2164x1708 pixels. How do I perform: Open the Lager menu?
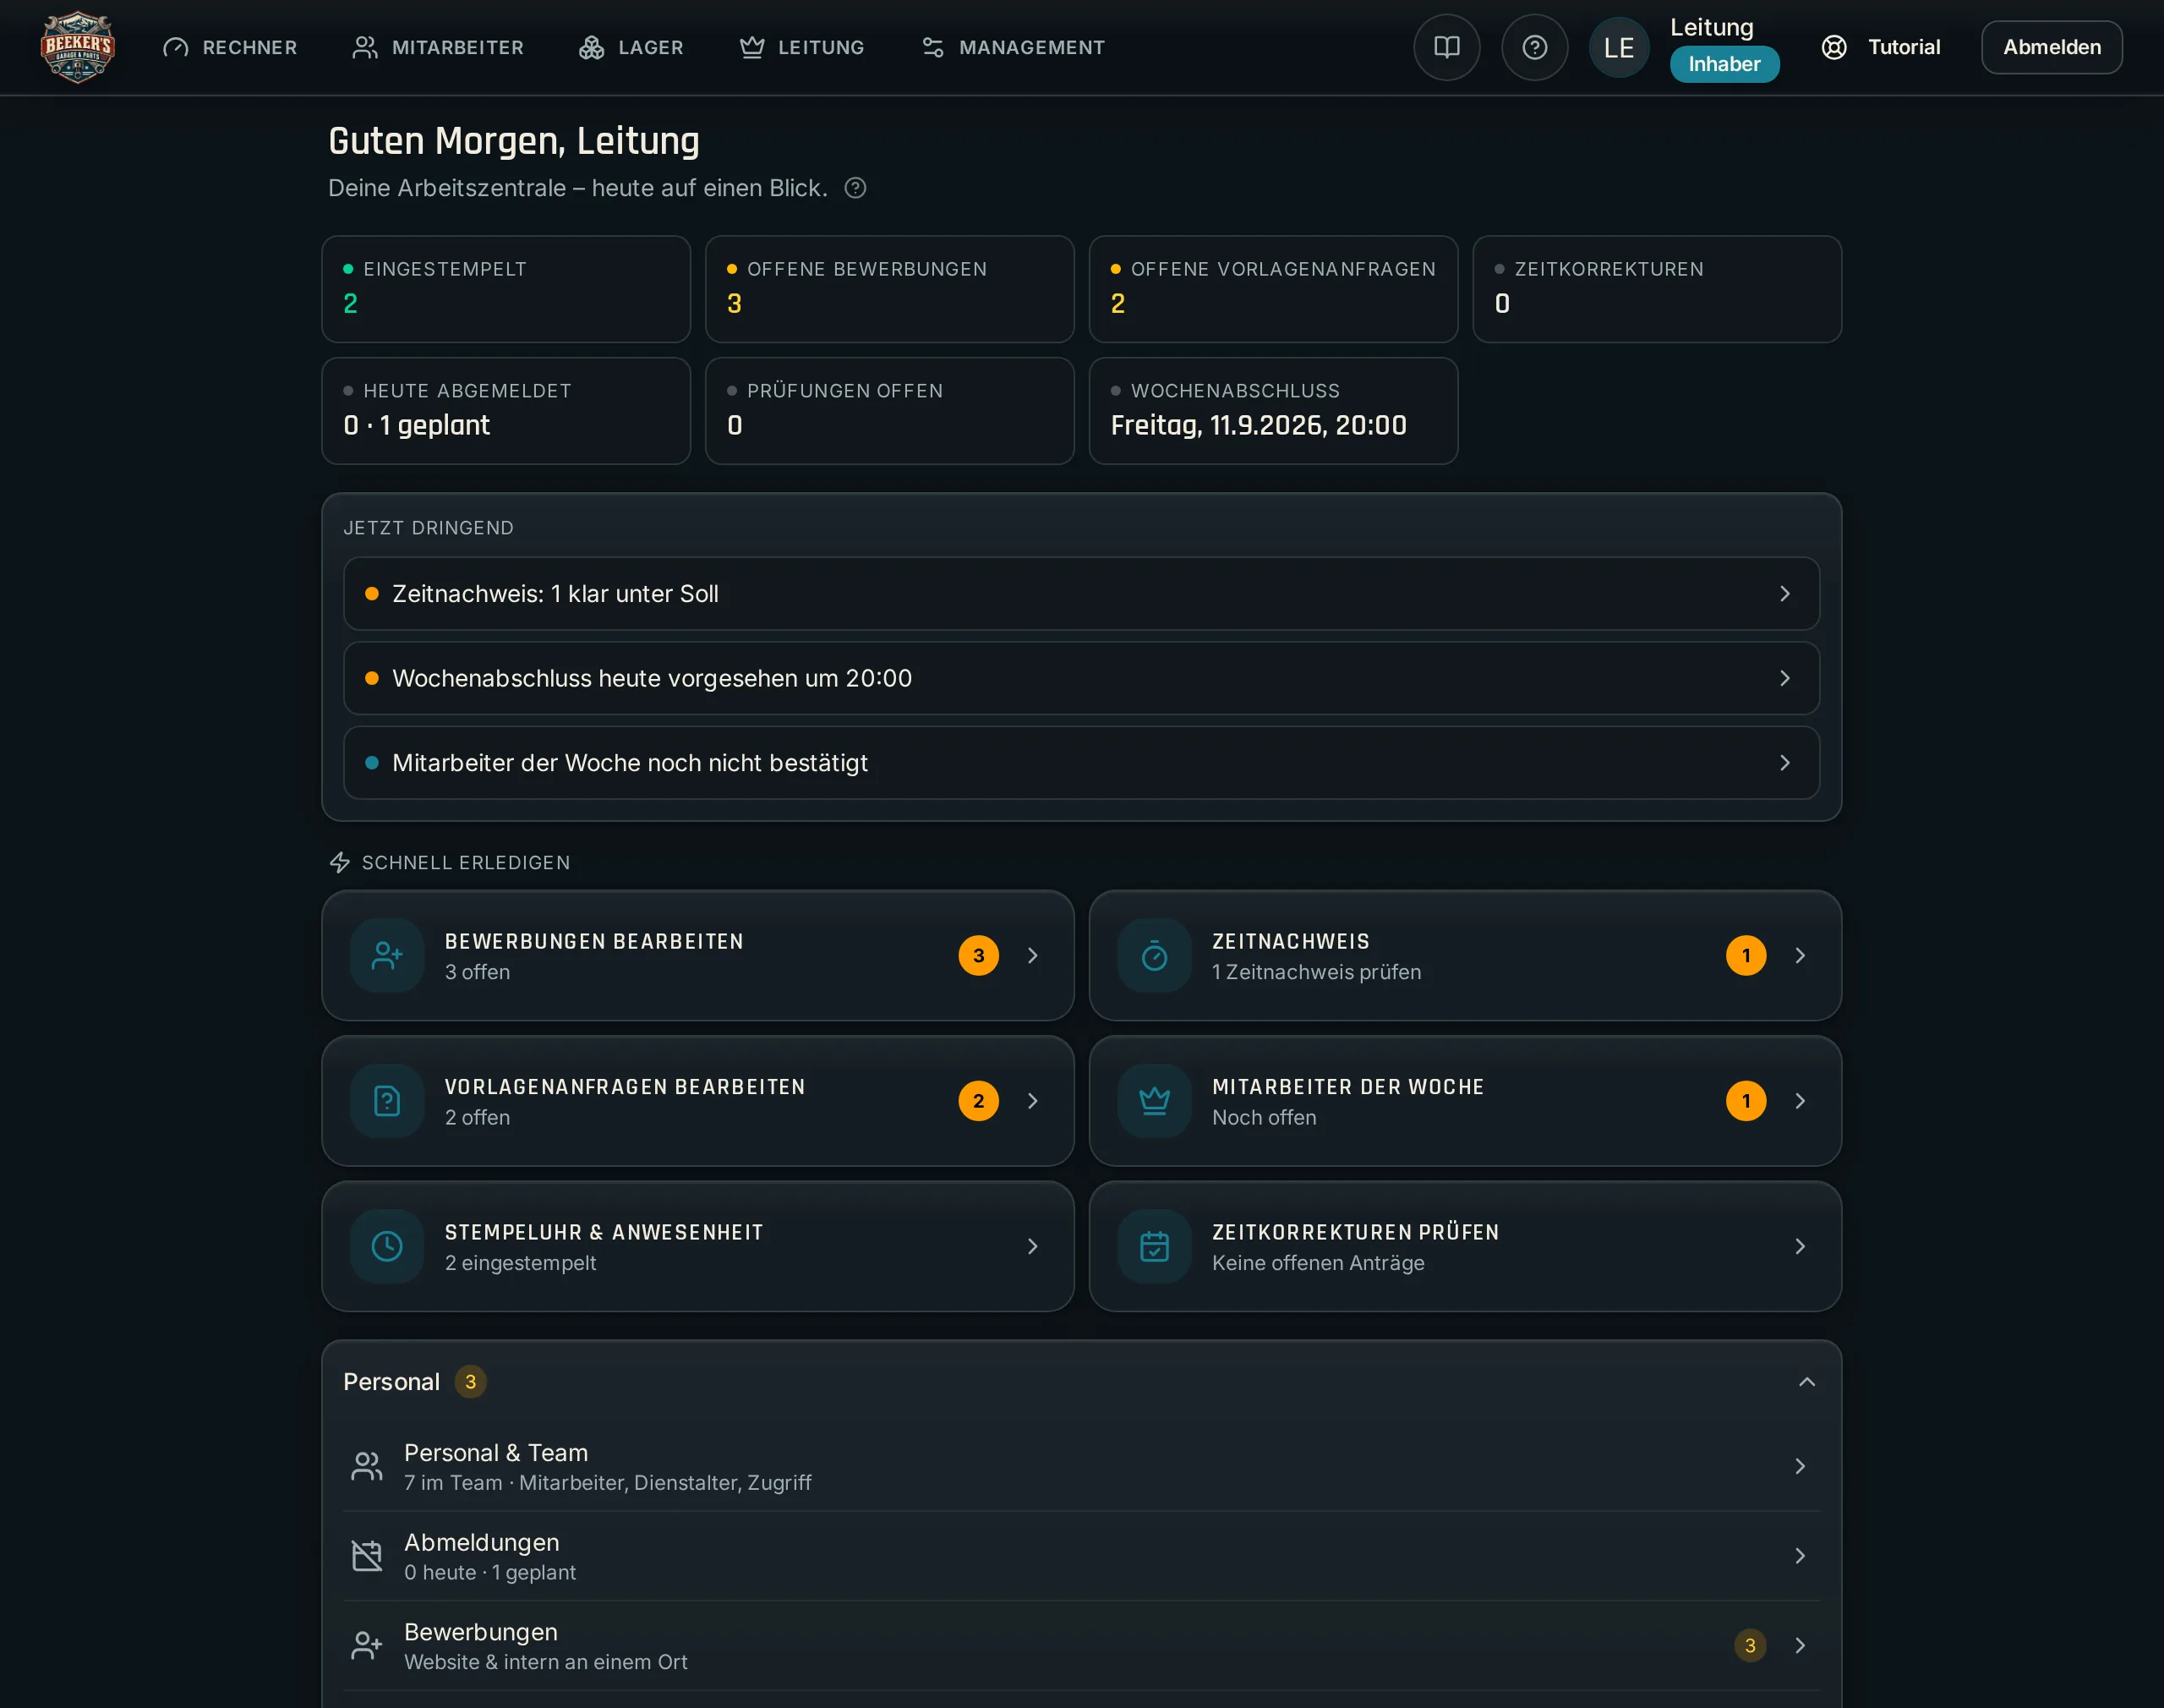coord(631,47)
